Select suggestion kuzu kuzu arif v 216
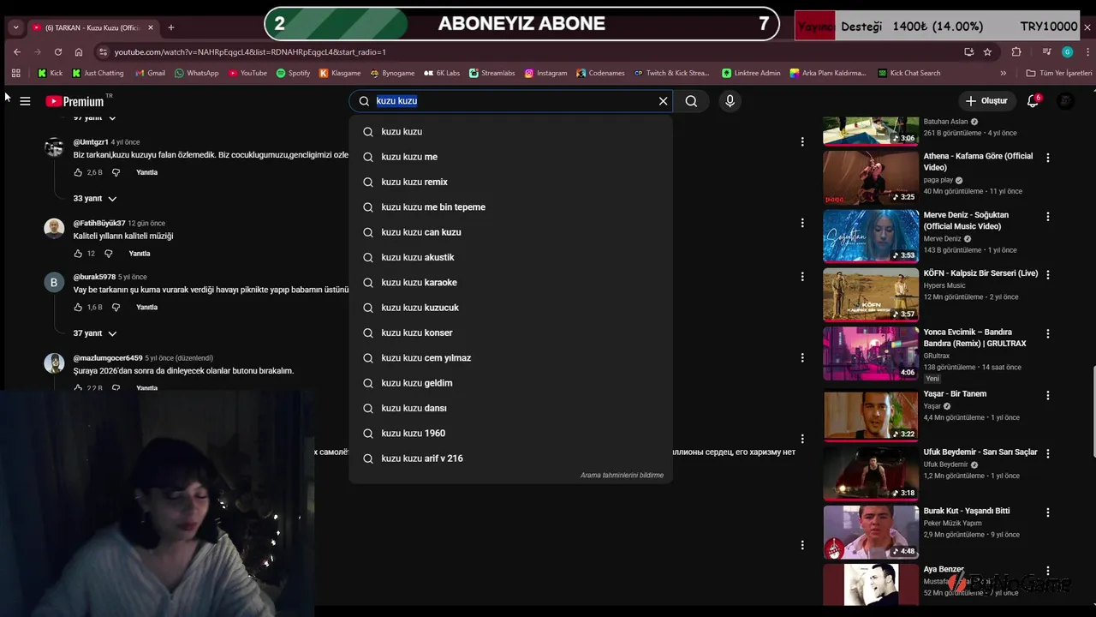Screen dimensions: 1096x617 click(x=510, y=458)
